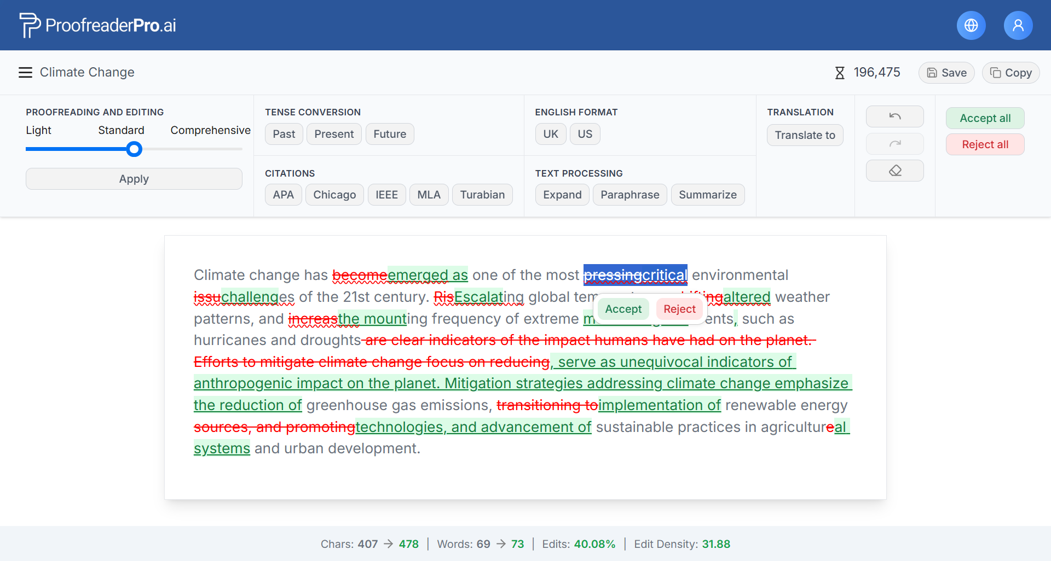
Task: Click the highlighted 'pressingcritical' edit in text
Action: [635, 275]
